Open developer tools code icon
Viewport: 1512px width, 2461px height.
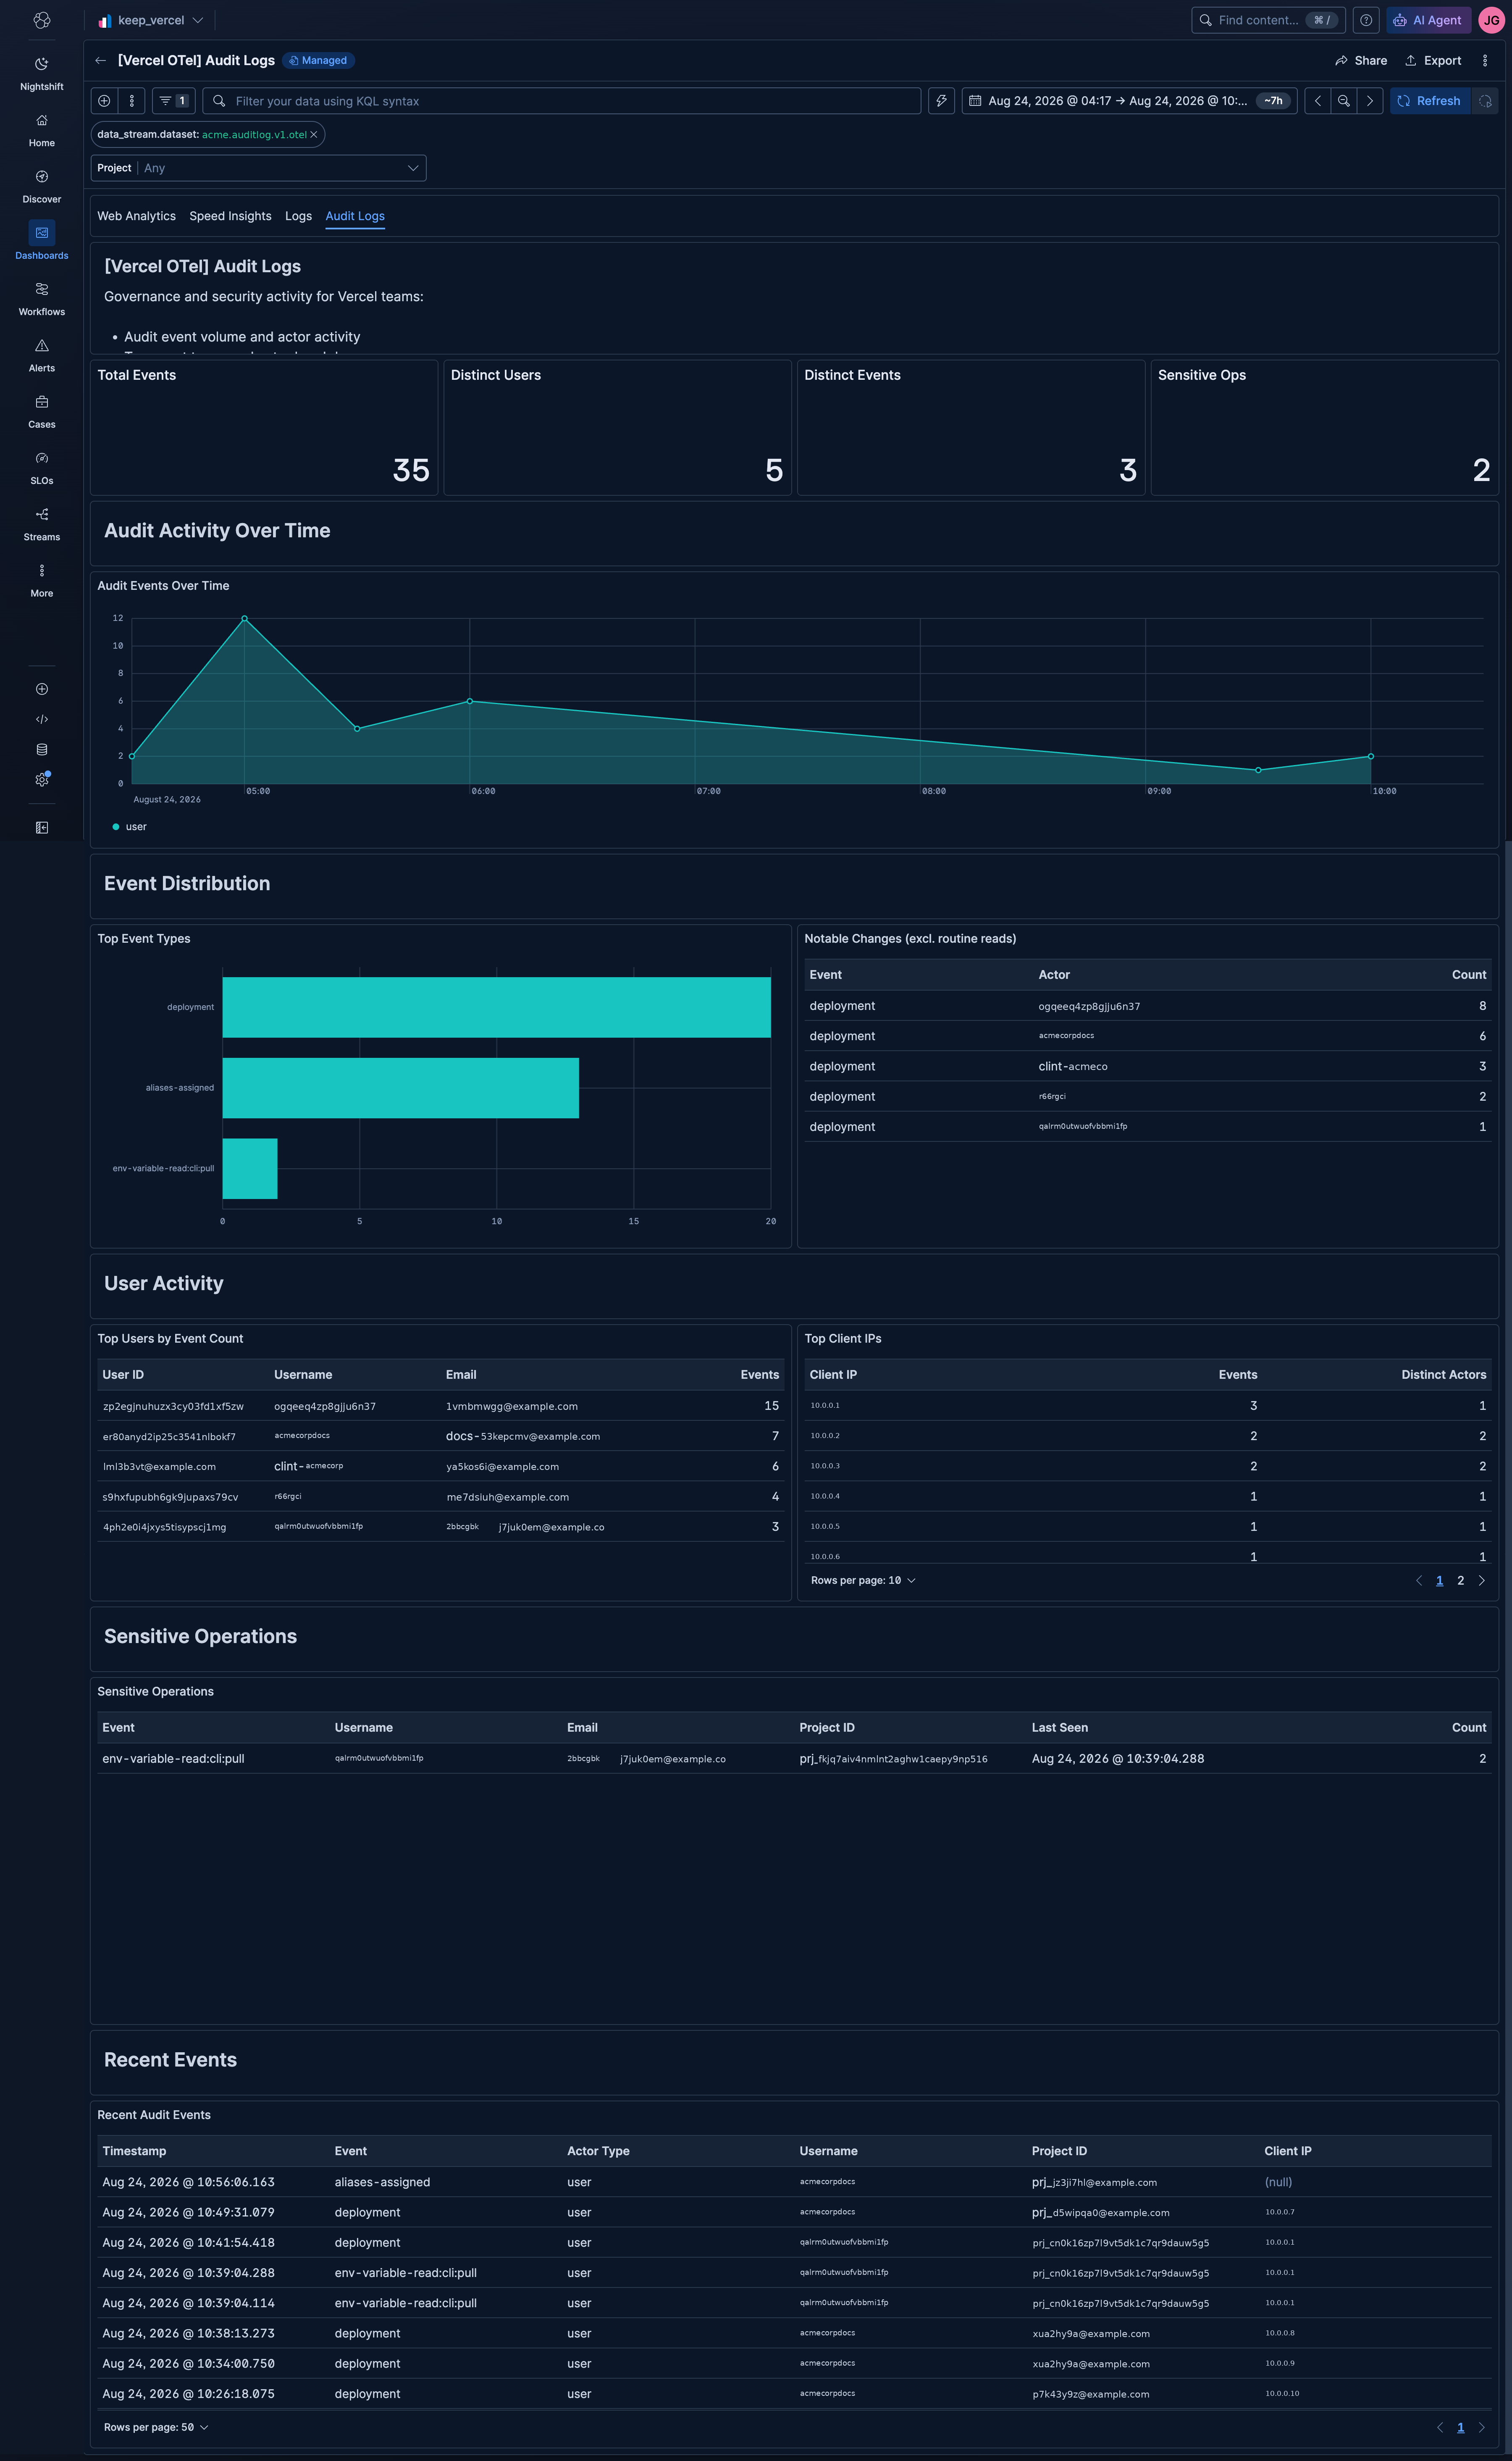click(x=41, y=719)
